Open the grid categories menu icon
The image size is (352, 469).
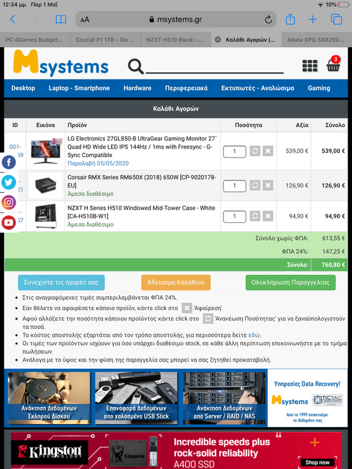click(x=310, y=66)
